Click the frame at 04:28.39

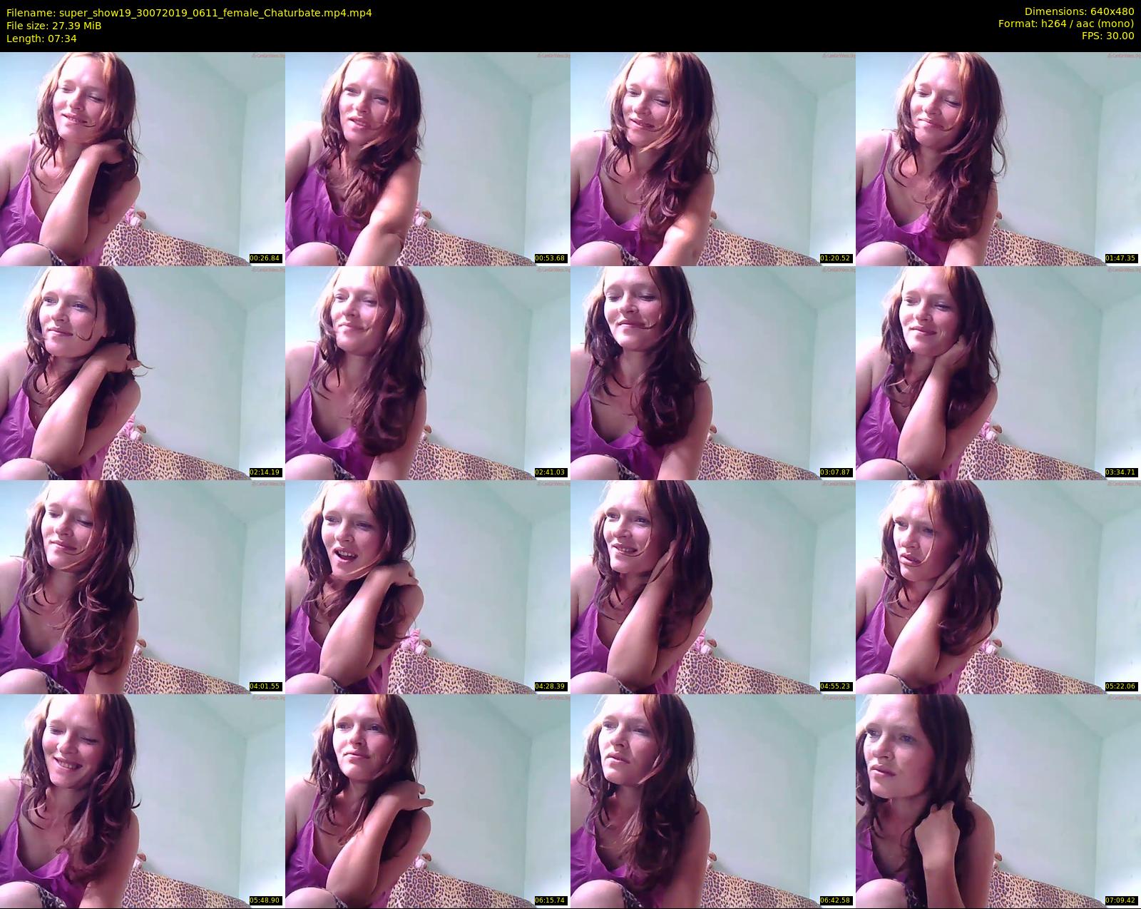[428, 586]
